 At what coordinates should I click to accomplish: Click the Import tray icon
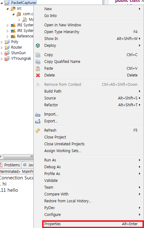pyautogui.click(x=38, y=114)
